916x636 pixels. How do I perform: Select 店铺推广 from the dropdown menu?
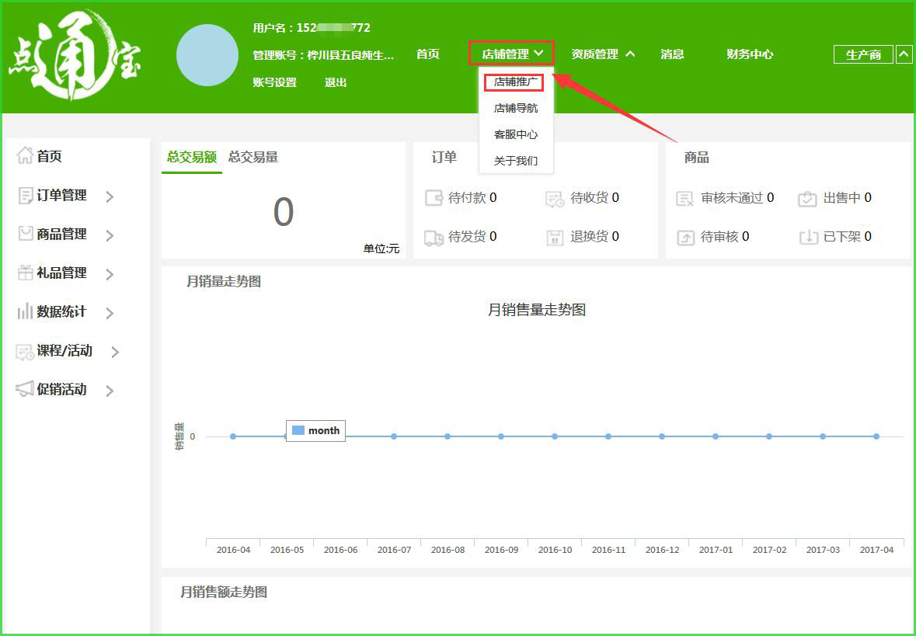(x=516, y=82)
